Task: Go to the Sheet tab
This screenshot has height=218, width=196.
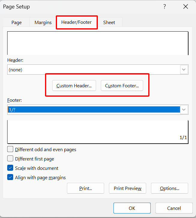Action: (x=109, y=23)
